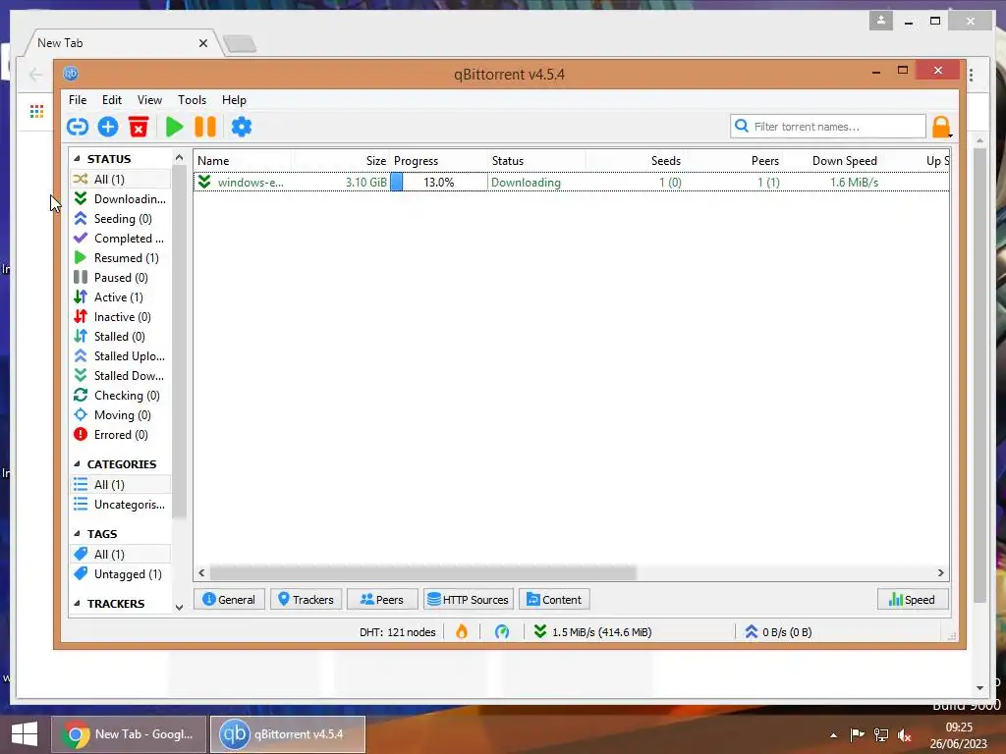Image resolution: width=1006 pixels, height=754 pixels.
Task: Click the Google apps grid icon
Action: tap(36, 112)
